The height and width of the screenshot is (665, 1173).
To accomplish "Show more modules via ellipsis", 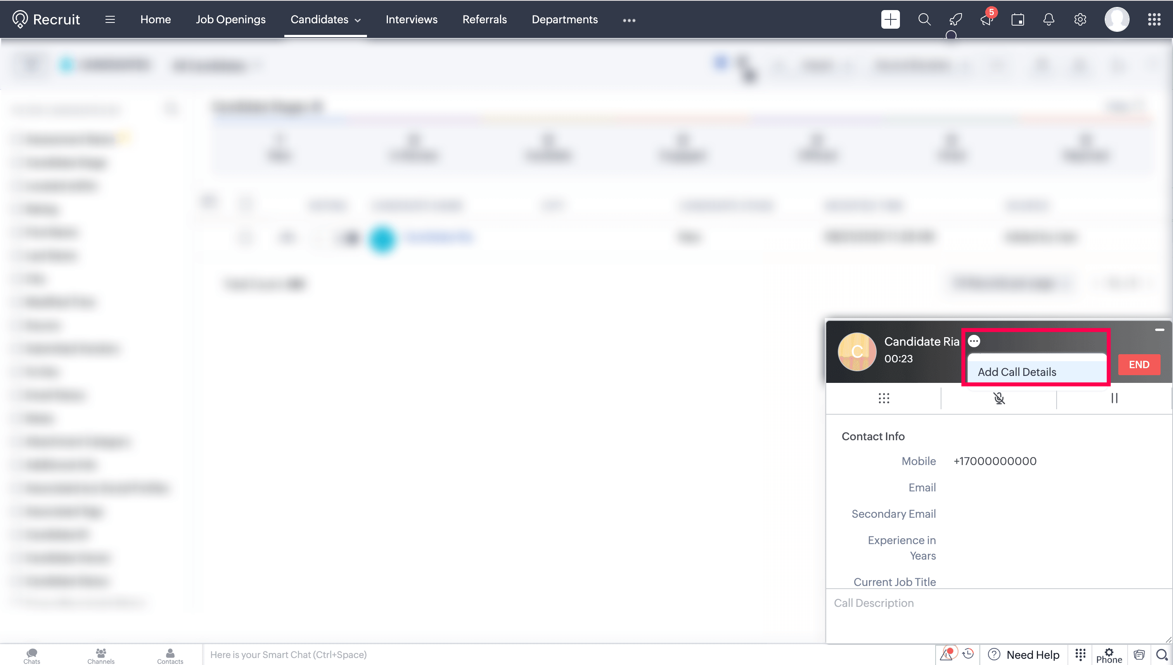I will click(x=629, y=20).
